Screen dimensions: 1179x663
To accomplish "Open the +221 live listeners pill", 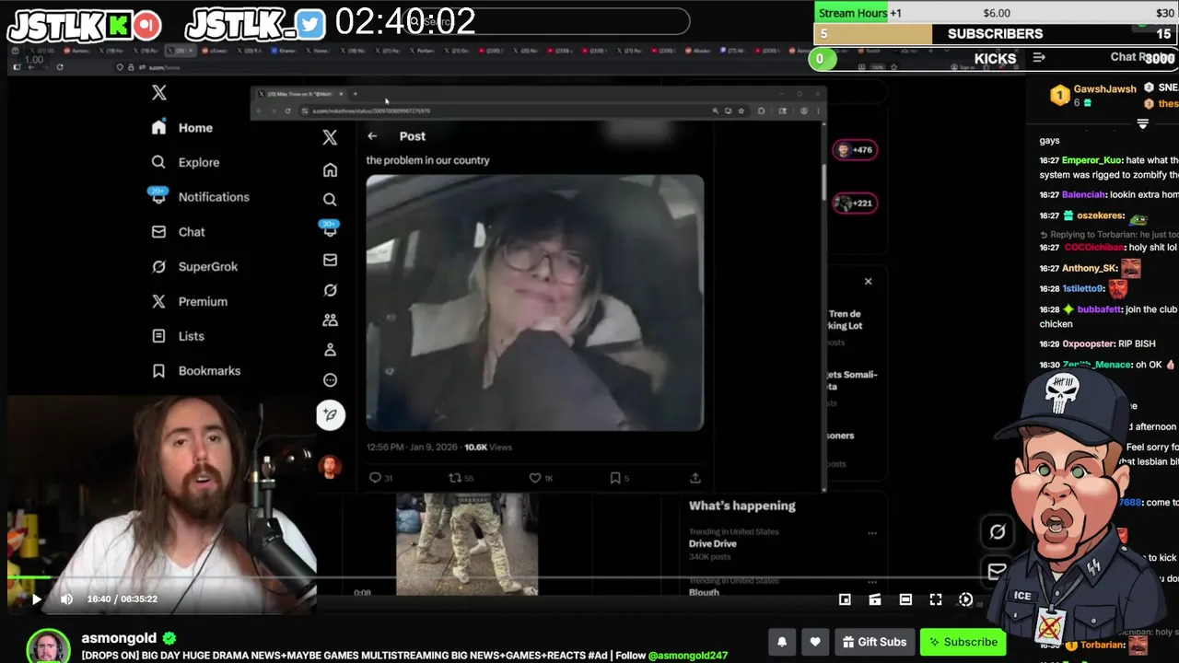I will click(x=855, y=204).
